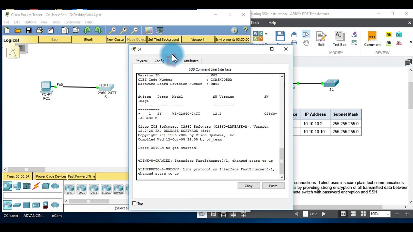Click the email envelope icon in ABBYY

[x=294, y=34]
